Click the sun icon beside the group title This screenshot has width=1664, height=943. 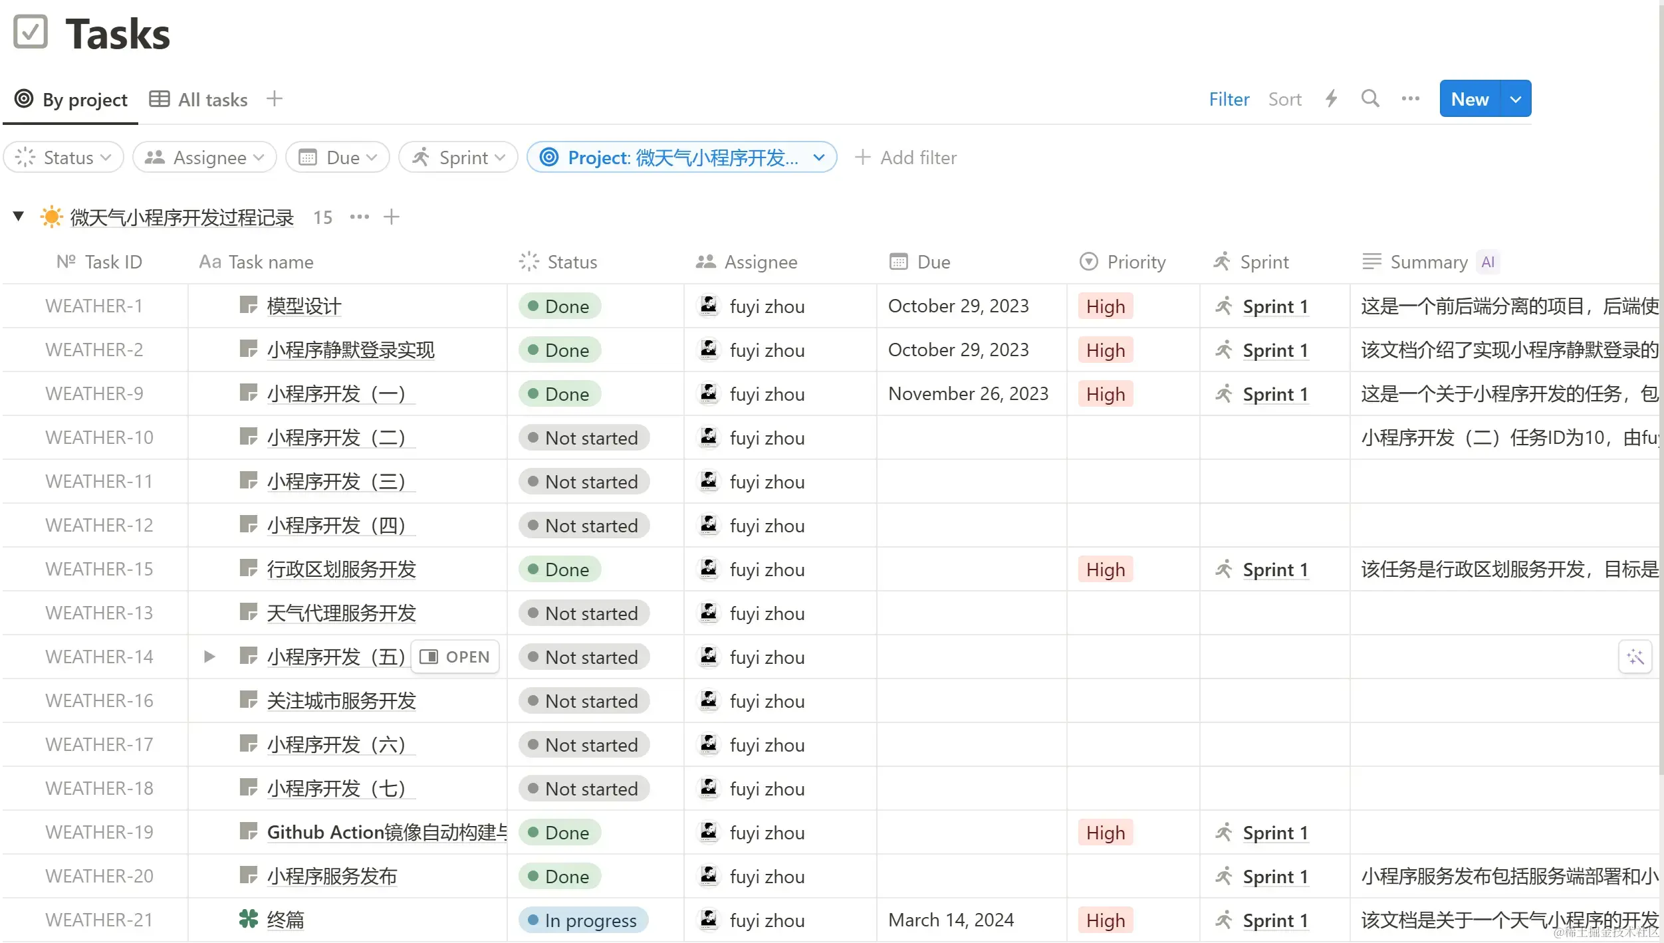pyautogui.click(x=51, y=217)
